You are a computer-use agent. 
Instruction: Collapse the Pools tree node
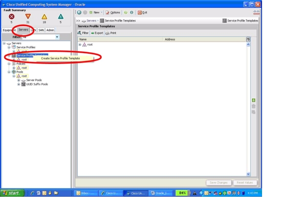[x=9, y=72]
